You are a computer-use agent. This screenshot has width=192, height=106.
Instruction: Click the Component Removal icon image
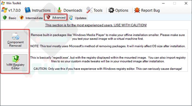15,36
